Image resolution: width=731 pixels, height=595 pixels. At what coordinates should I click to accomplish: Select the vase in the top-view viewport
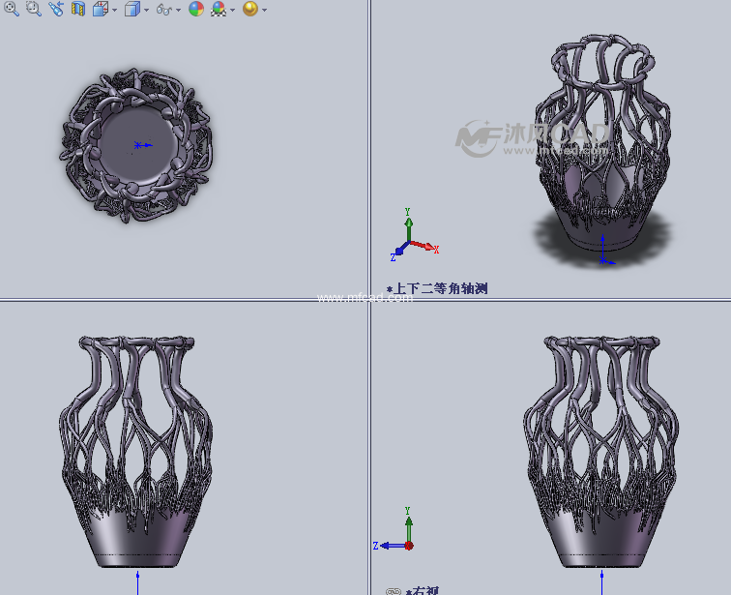click(137, 145)
